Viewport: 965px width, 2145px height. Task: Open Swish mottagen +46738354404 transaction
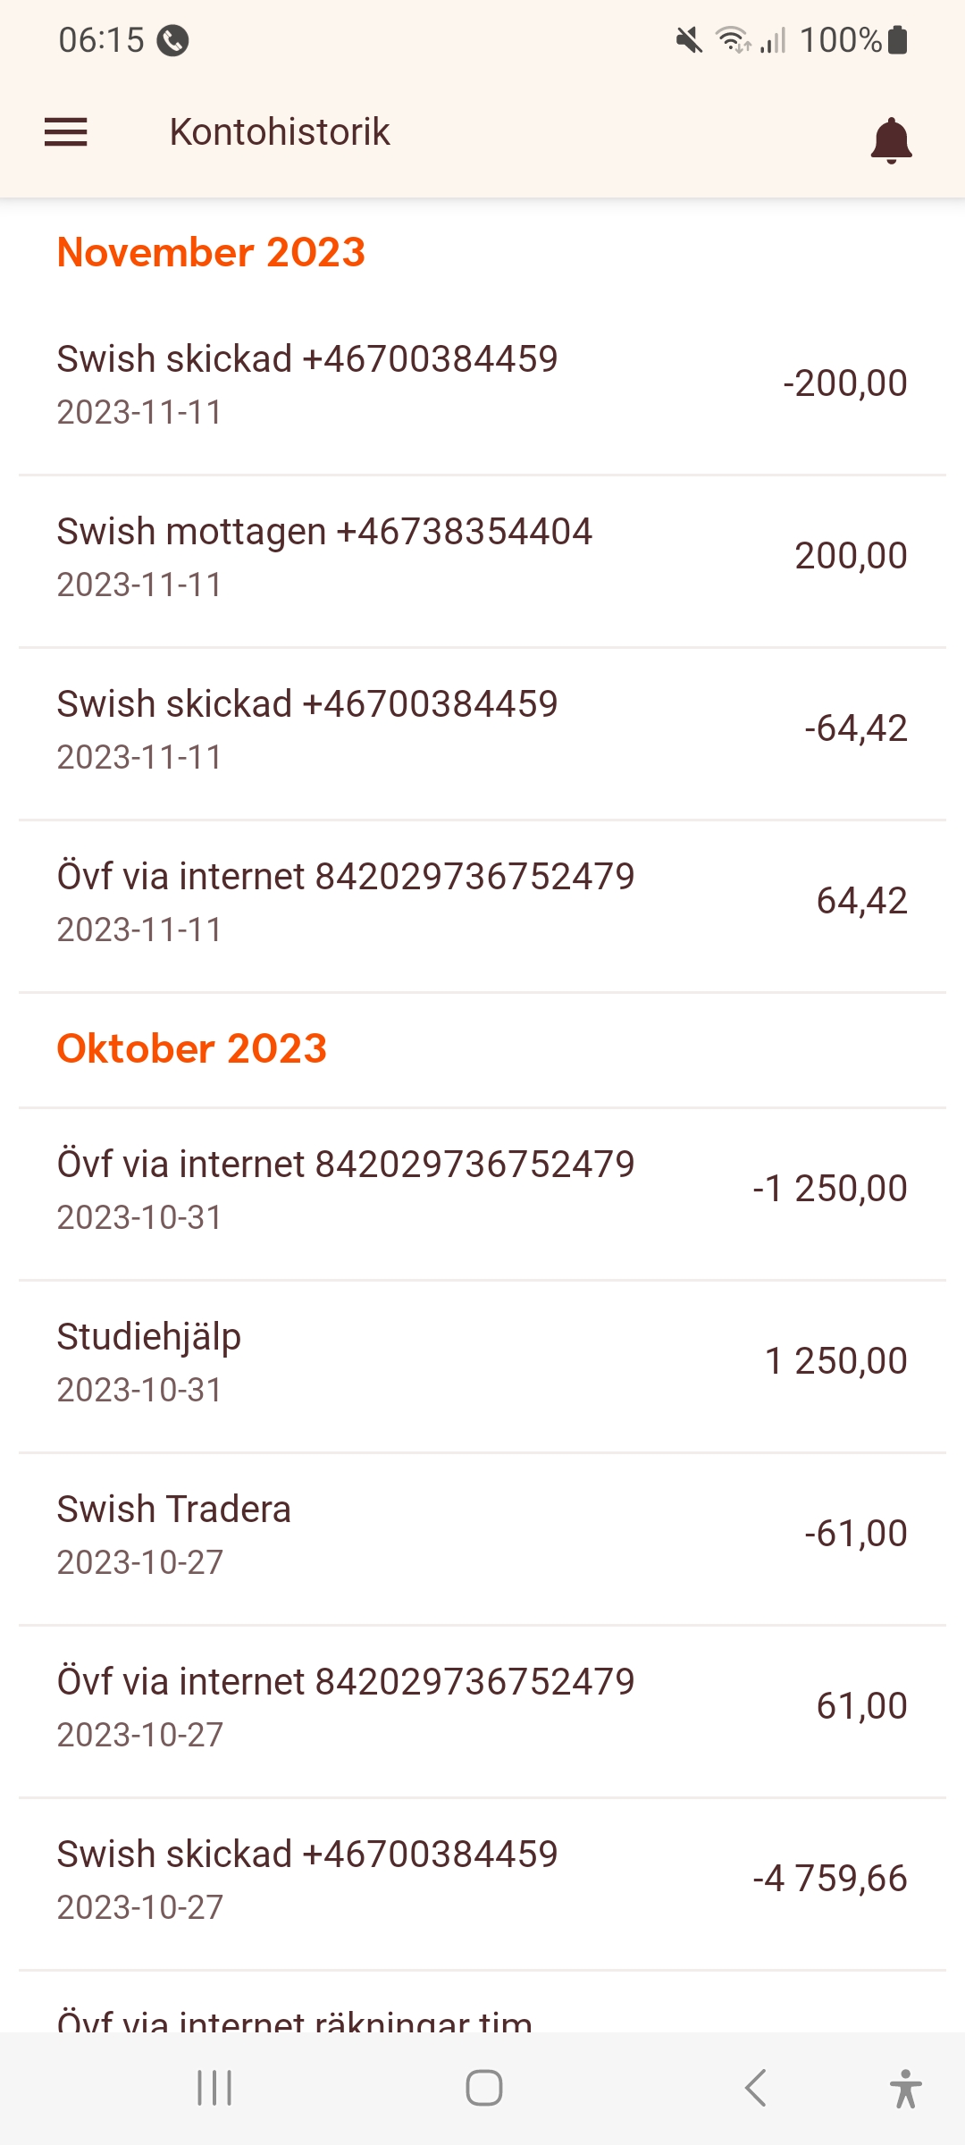click(x=482, y=557)
